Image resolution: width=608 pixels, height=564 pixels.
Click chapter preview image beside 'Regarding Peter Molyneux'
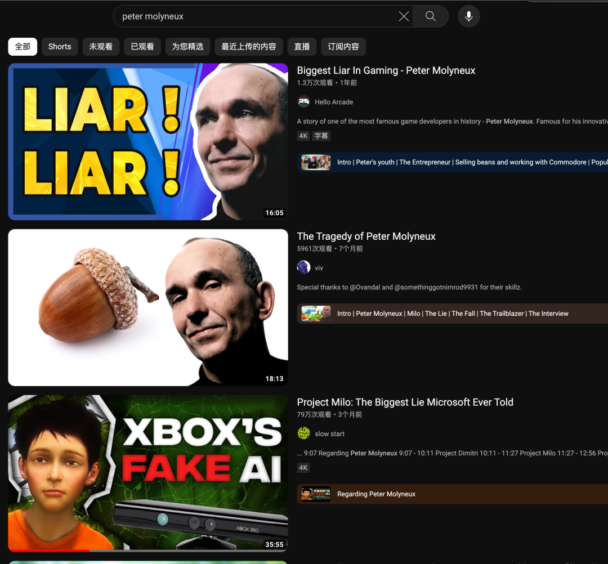click(x=316, y=494)
